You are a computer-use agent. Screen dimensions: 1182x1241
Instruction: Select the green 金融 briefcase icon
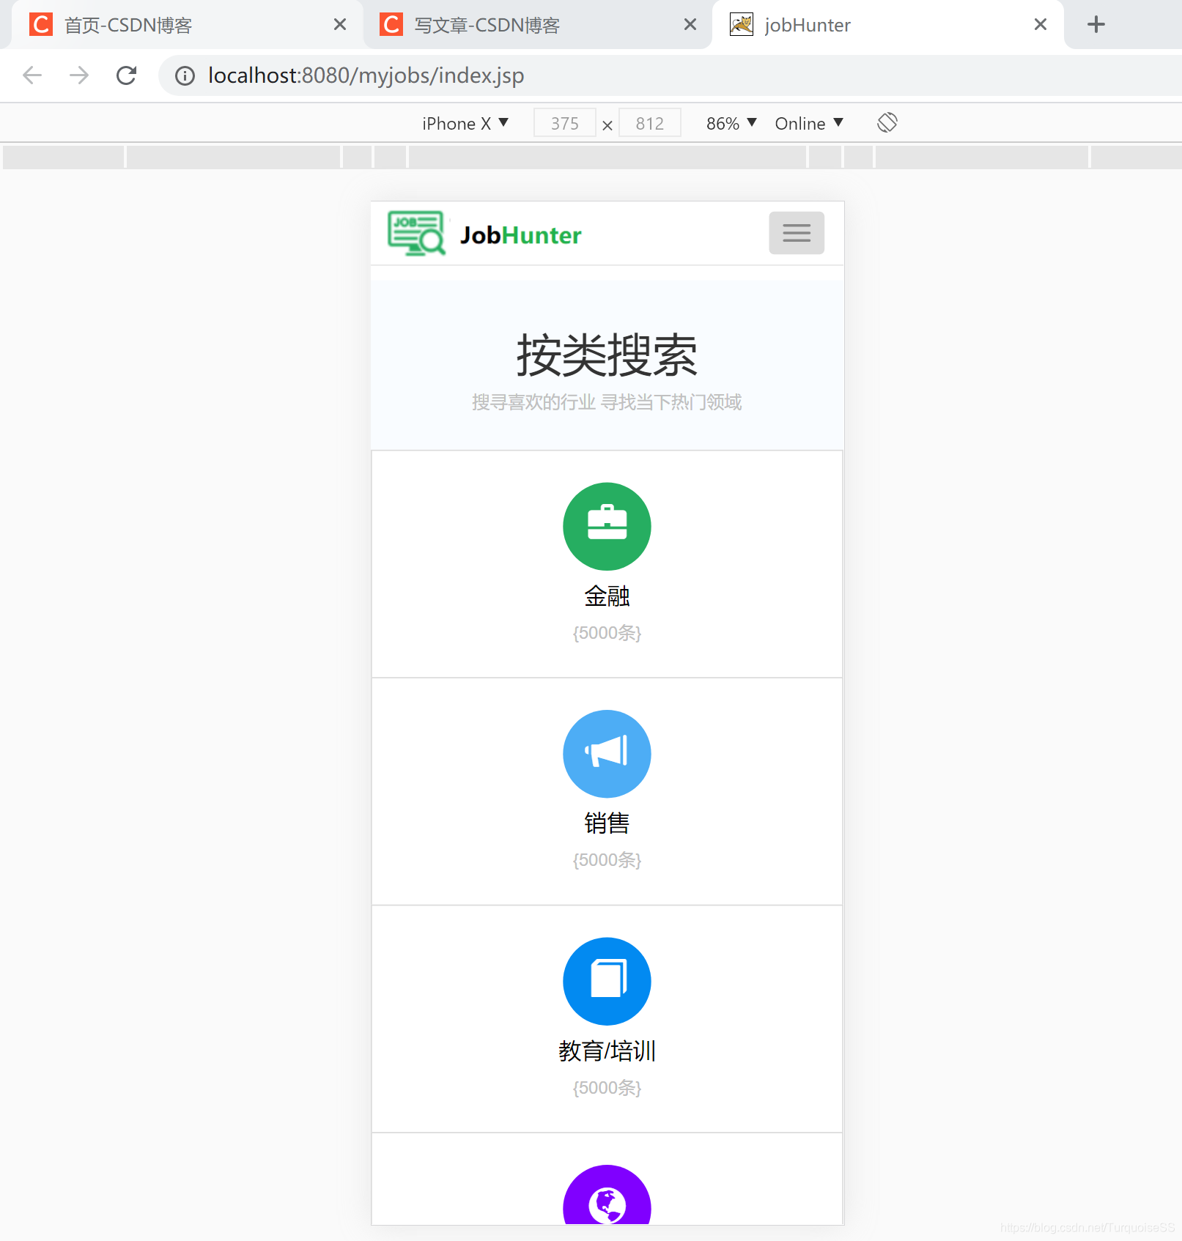tap(607, 526)
